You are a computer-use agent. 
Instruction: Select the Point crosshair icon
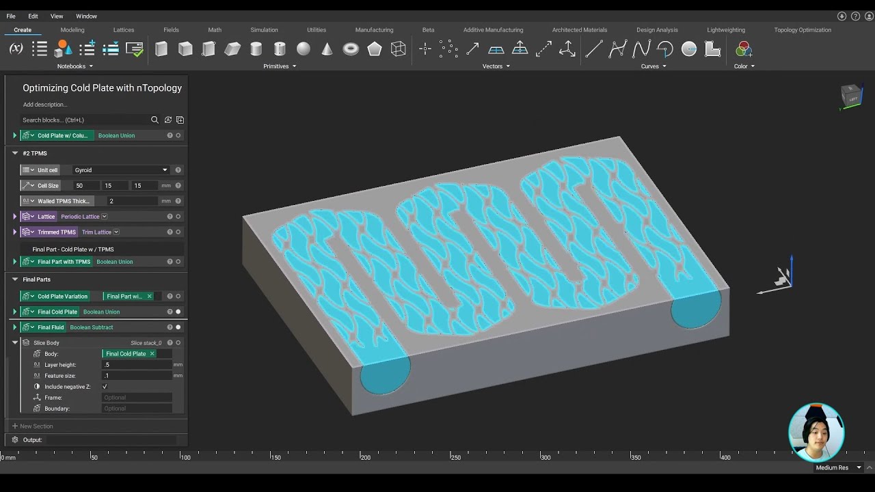click(425, 49)
